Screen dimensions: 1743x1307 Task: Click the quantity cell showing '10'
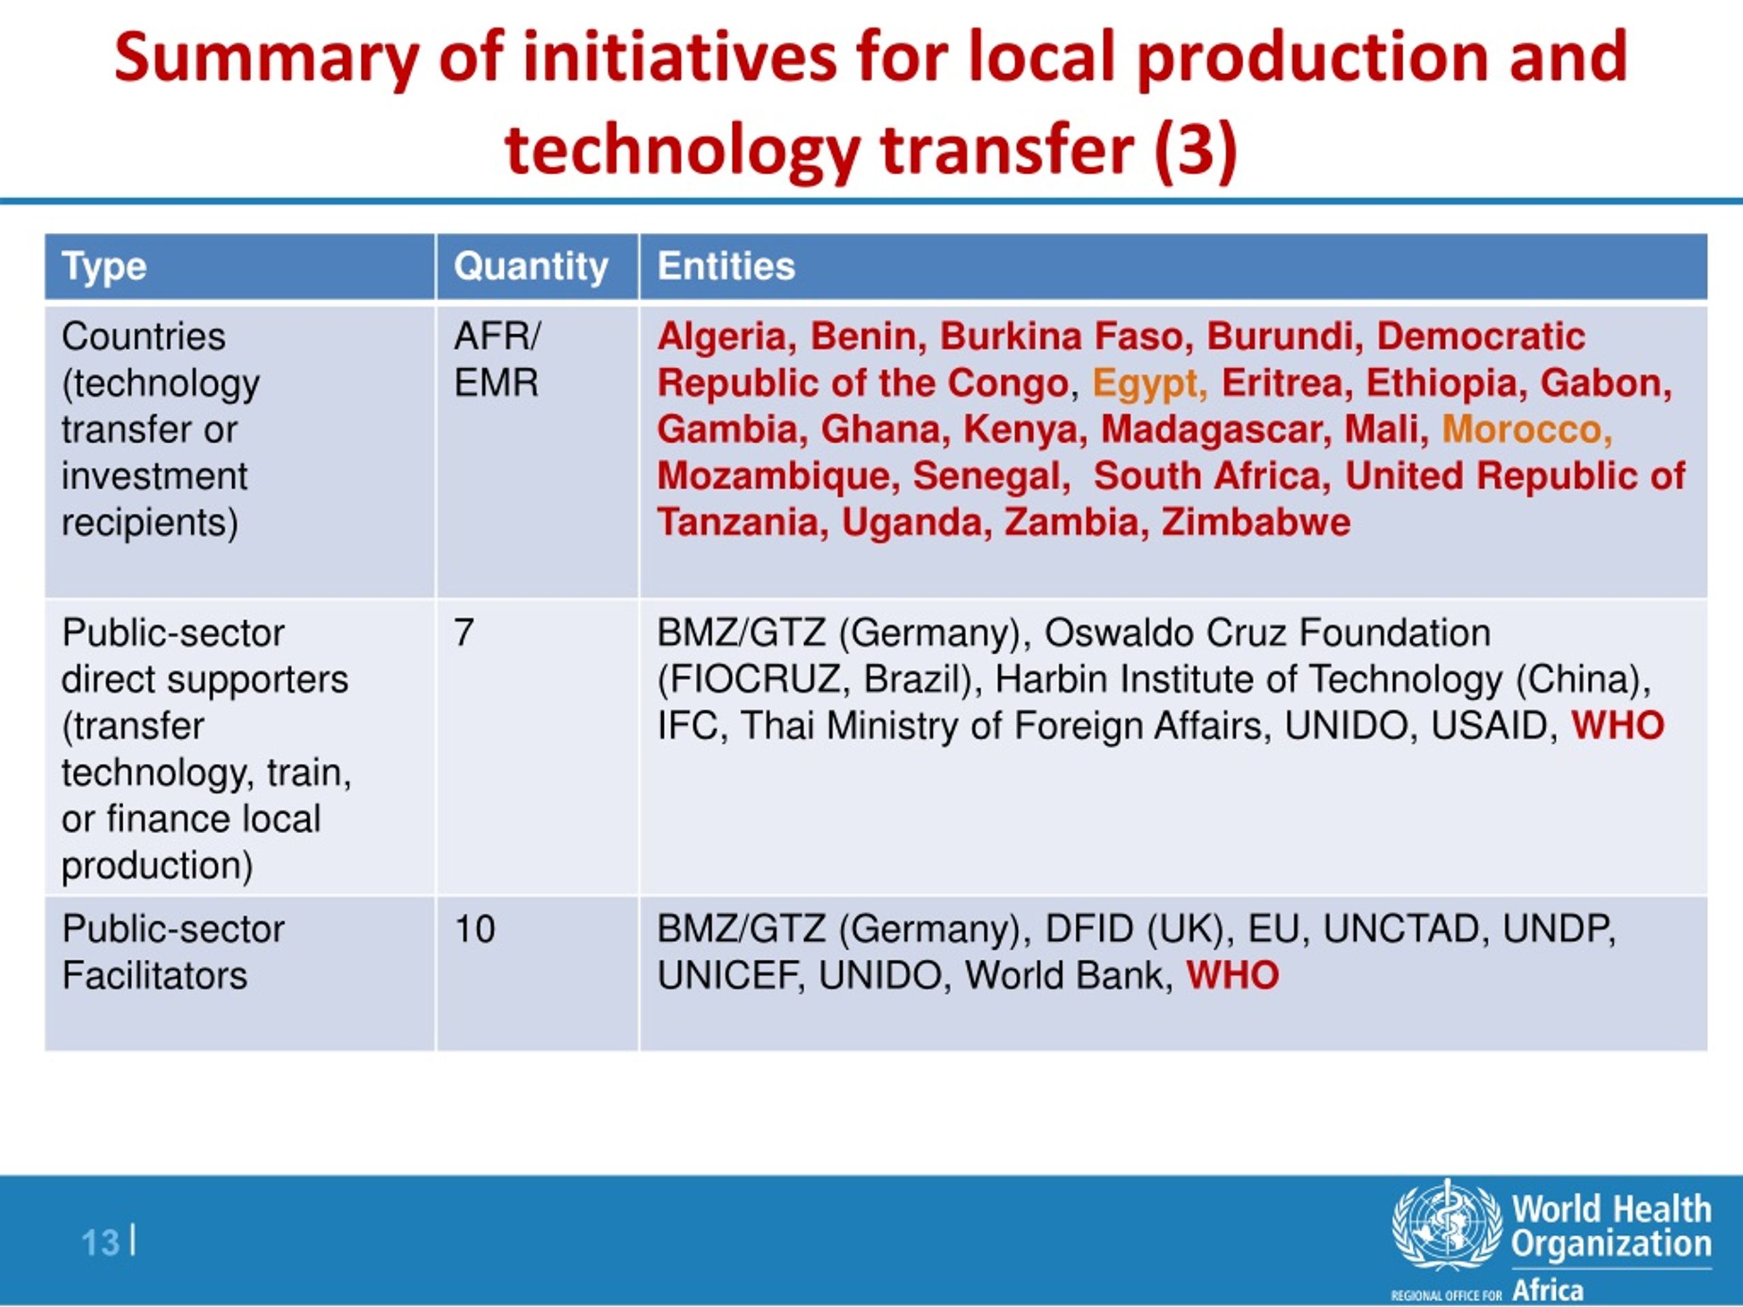pos(537,973)
